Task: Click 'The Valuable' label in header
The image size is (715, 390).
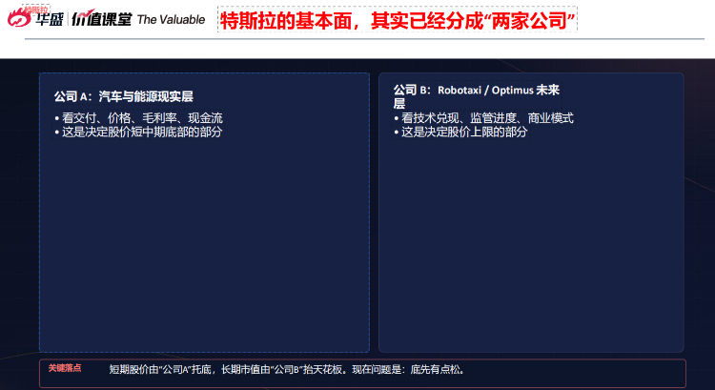Action: pyautogui.click(x=171, y=20)
